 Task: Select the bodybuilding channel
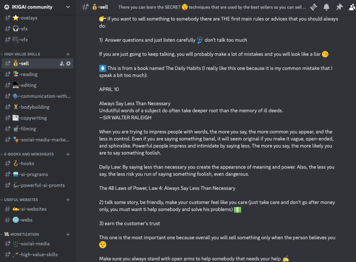(34, 107)
